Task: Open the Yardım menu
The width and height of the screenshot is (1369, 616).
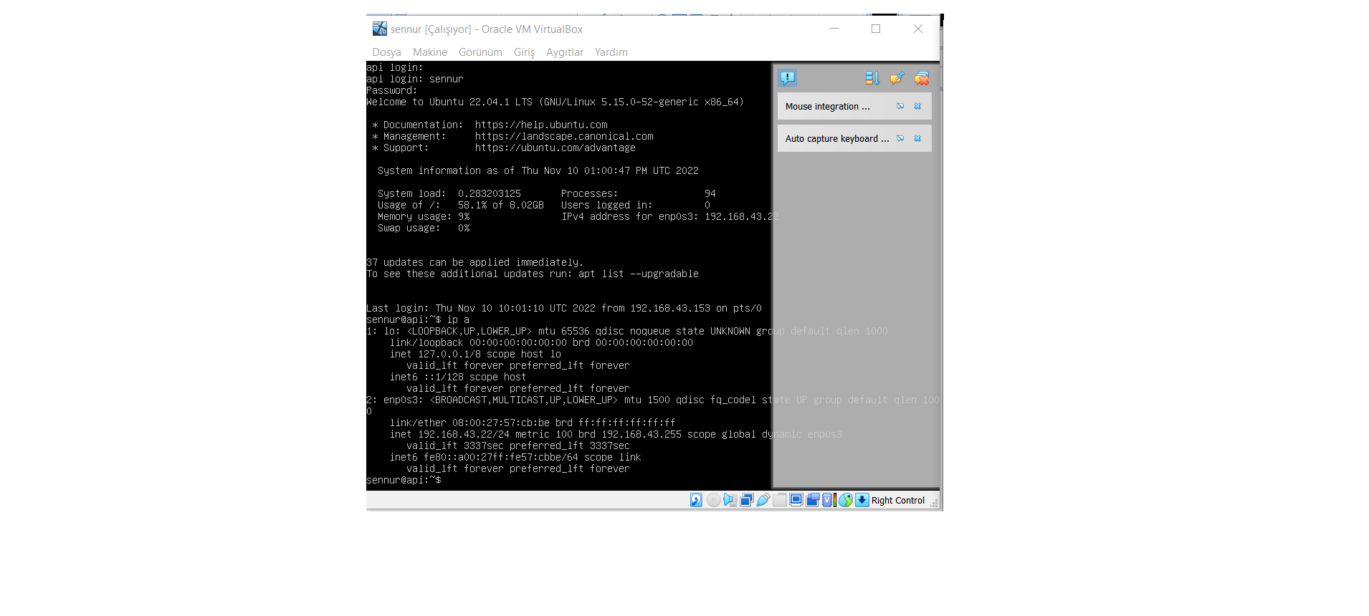Action: point(611,52)
